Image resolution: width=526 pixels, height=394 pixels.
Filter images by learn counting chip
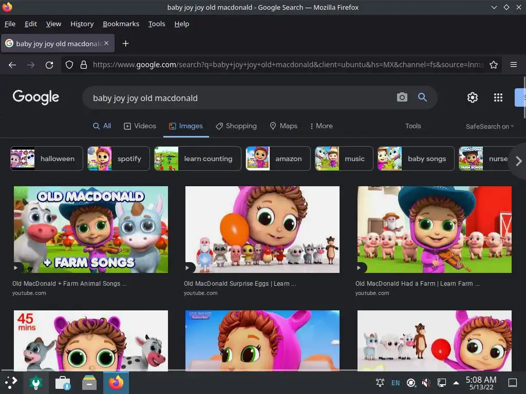[198, 159]
